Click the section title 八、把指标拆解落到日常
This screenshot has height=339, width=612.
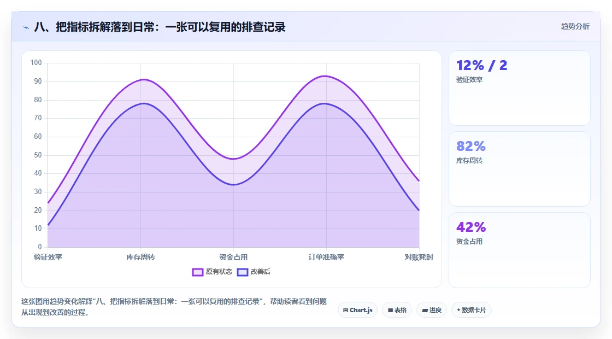[160, 27]
